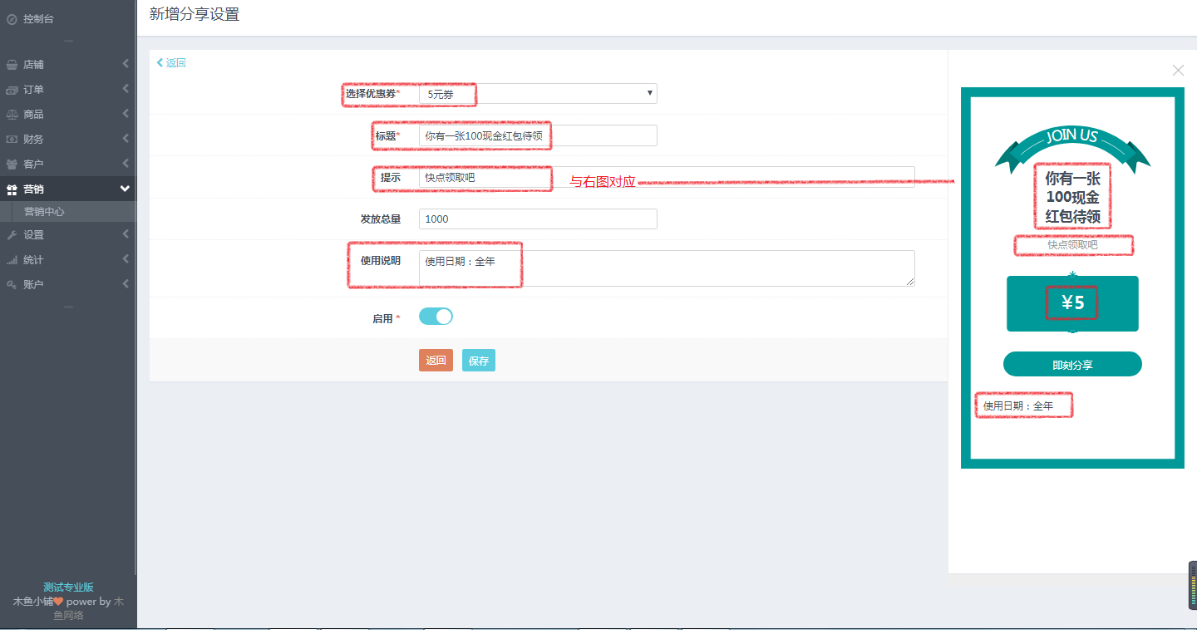This screenshot has width=1197, height=634.
Task: Click the 控制台 dashboard icon
Action: tap(12, 19)
